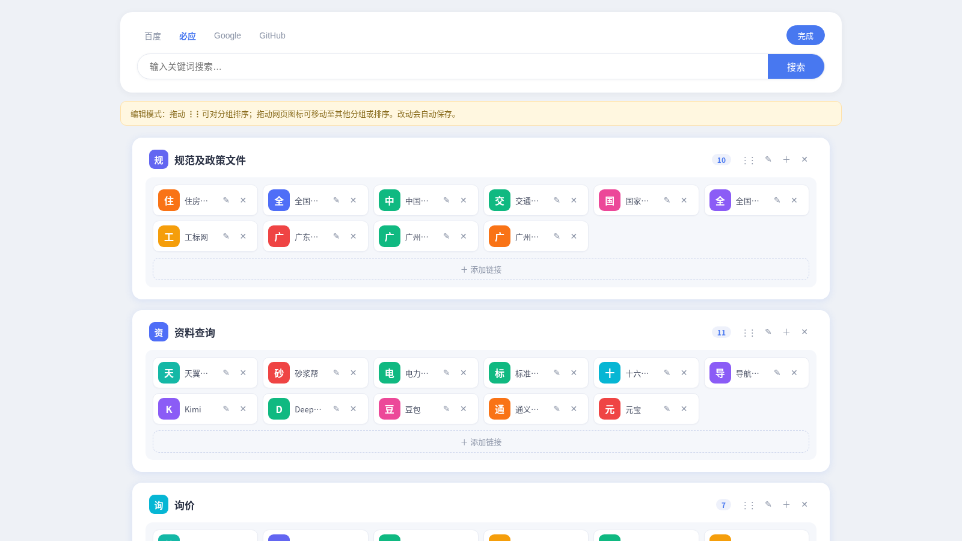This screenshot has width=962, height=541.
Task: Rename the 规范及政策文件 group with pencil icon
Action: (x=768, y=159)
